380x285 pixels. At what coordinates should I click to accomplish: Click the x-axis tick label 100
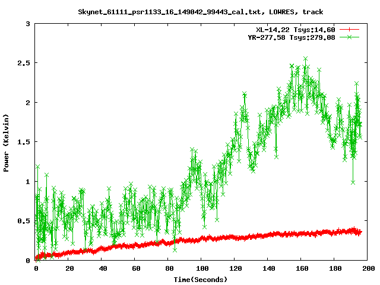201,268
